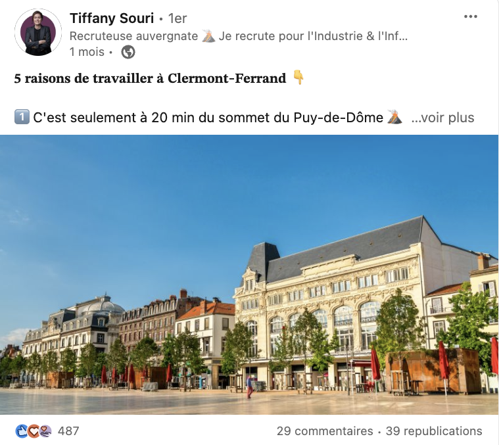The height and width of the screenshot is (445, 499).
Task: Click Tiffany Souri's profile picture
Action: point(38,32)
